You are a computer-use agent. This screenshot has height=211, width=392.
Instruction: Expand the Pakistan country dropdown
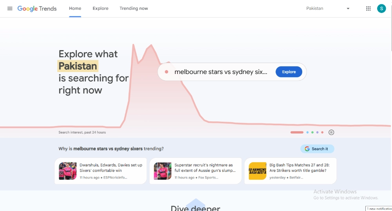328,9
